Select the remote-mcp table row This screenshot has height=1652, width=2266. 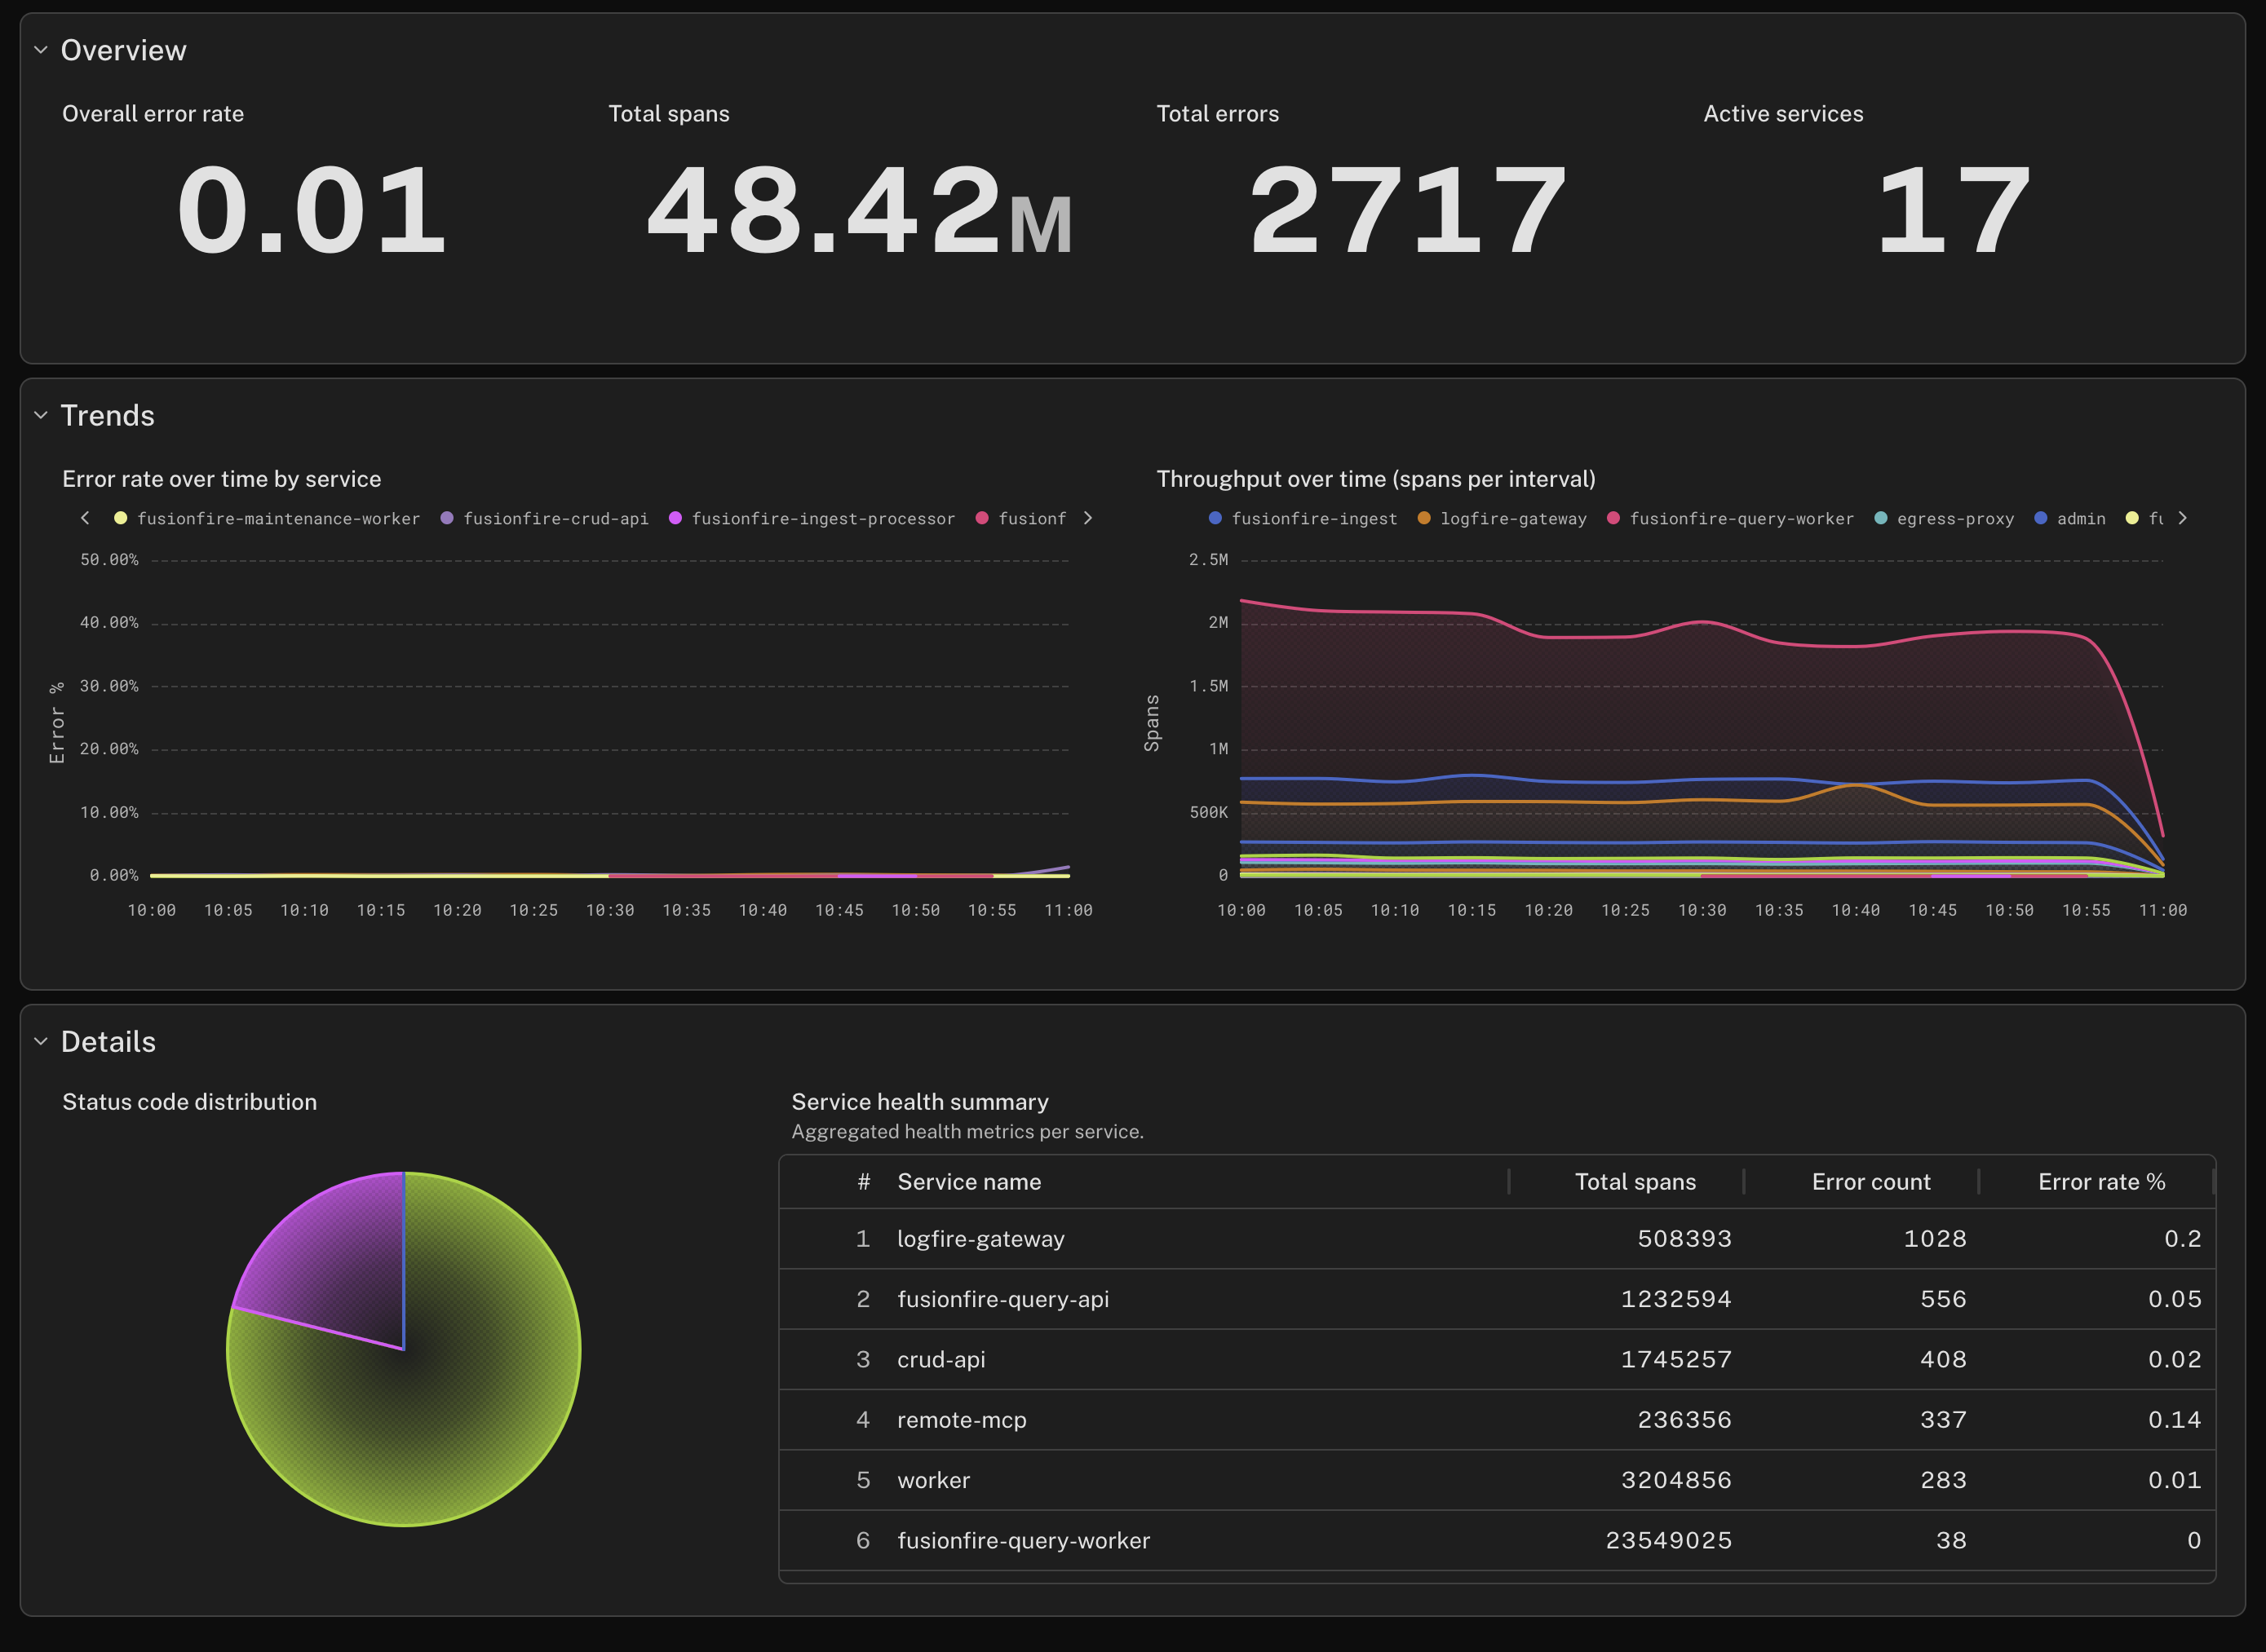(1497, 1420)
